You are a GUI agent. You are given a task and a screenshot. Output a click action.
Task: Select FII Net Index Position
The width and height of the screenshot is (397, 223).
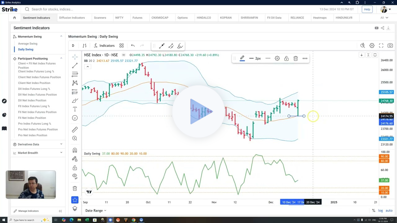pos(32,118)
